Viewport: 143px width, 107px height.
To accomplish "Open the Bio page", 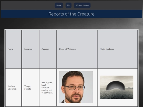I will click(x=69, y=5).
